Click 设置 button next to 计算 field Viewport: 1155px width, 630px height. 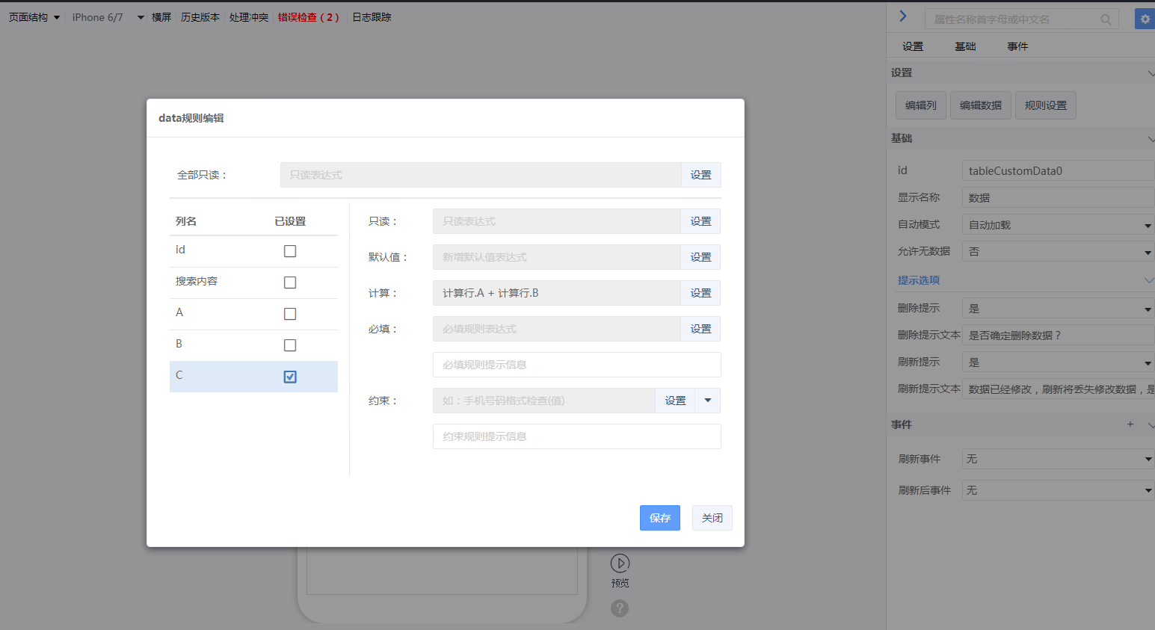tap(700, 293)
